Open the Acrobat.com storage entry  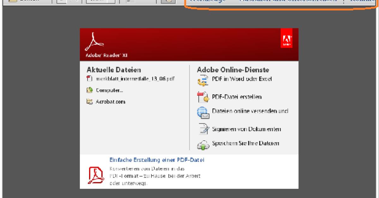[106, 102]
